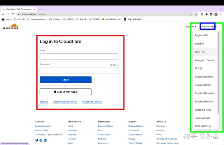Open Knowledgebase footer link

pos(136,126)
